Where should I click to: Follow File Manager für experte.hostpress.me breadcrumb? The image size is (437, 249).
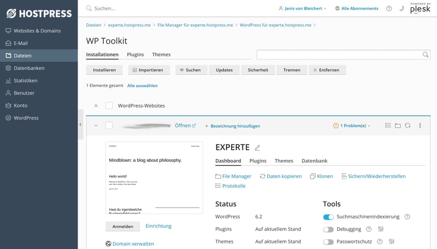[x=195, y=25]
